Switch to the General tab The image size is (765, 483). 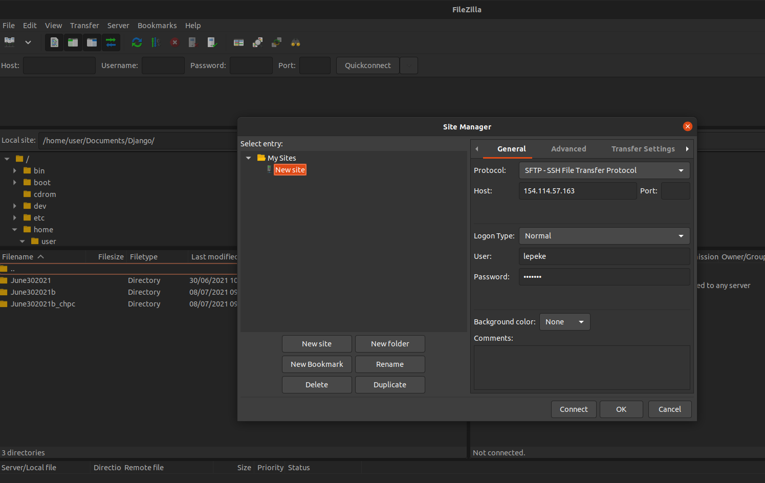(x=511, y=149)
